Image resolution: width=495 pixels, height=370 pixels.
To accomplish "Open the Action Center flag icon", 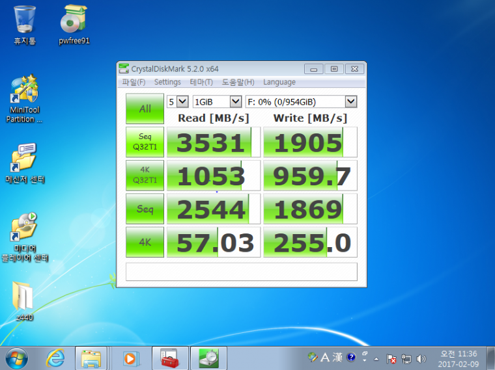I will coord(391,359).
